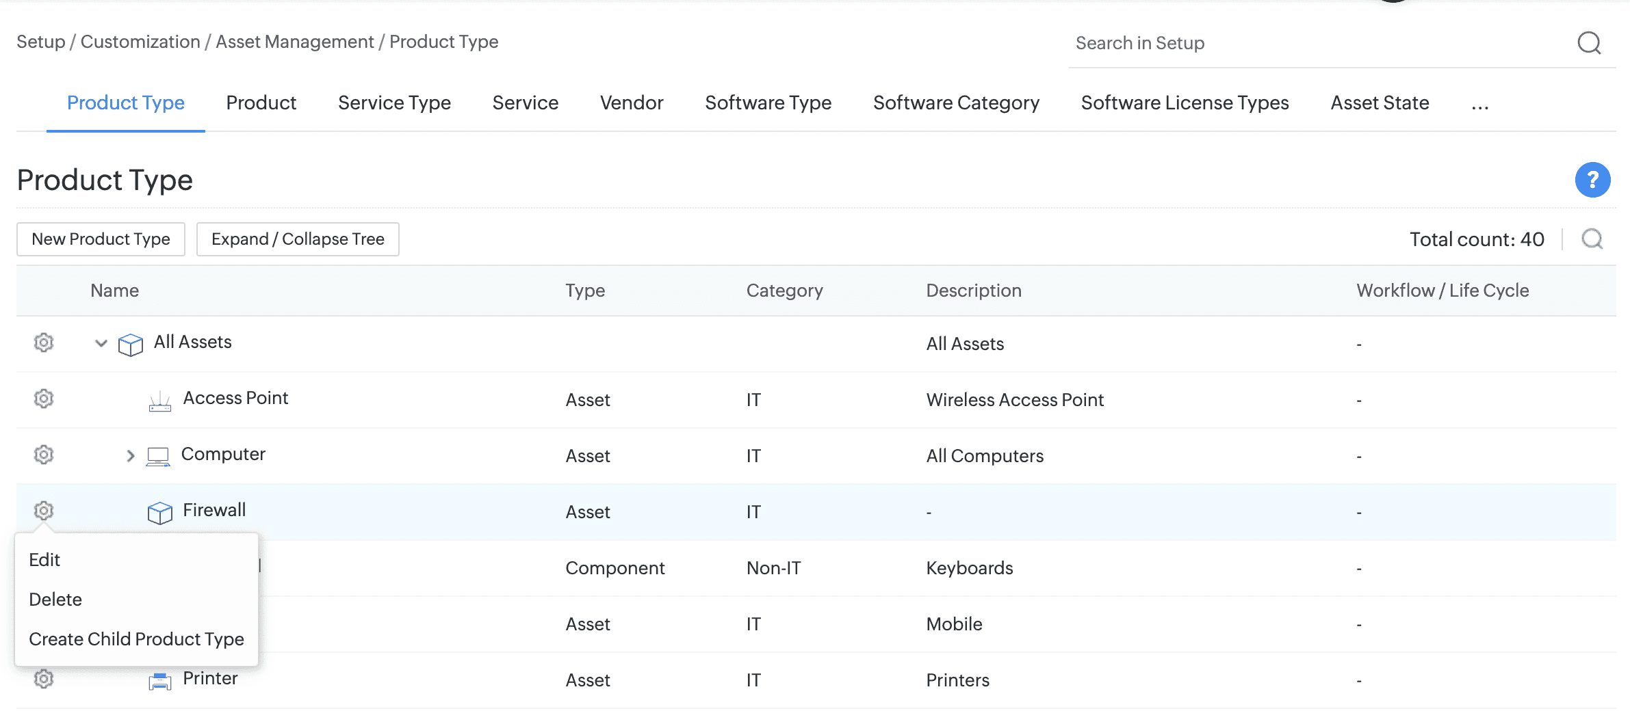Collapse the All Assets tree node
This screenshot has width=1630, height=711.
click(101, 343)
